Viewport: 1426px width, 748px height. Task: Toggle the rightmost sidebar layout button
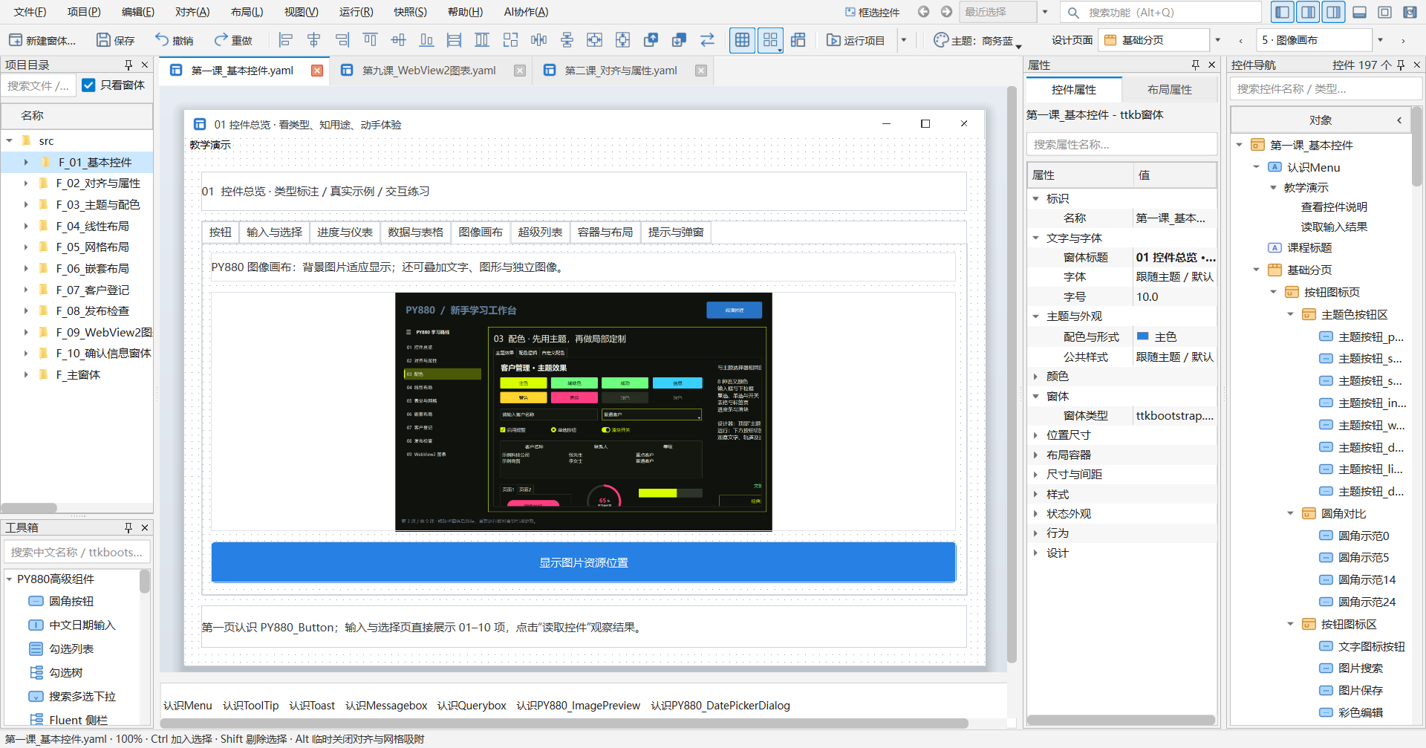click(1334, 12)
